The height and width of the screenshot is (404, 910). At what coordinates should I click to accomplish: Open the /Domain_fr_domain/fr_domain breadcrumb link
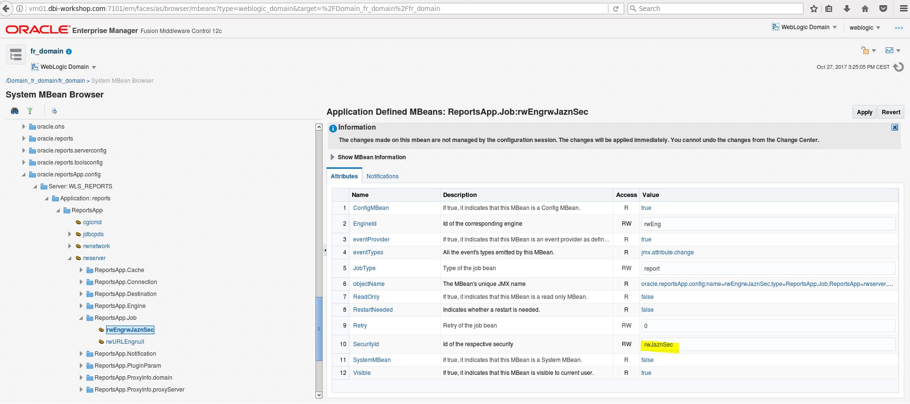tap(45, 81)
